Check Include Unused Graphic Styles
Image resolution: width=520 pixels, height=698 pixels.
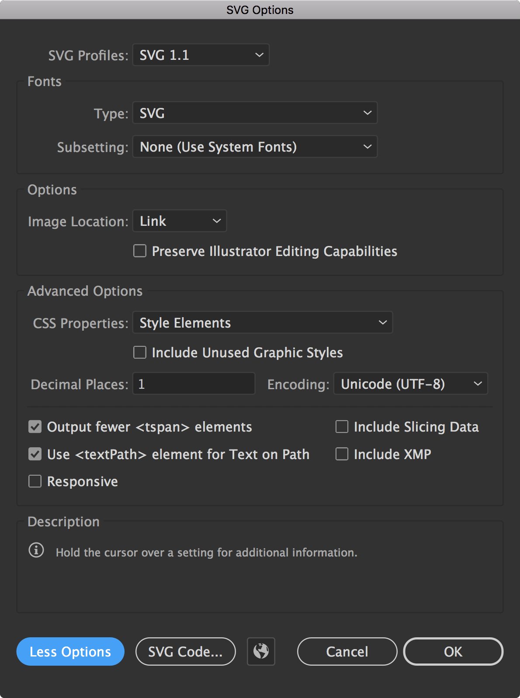click(140, 352)
